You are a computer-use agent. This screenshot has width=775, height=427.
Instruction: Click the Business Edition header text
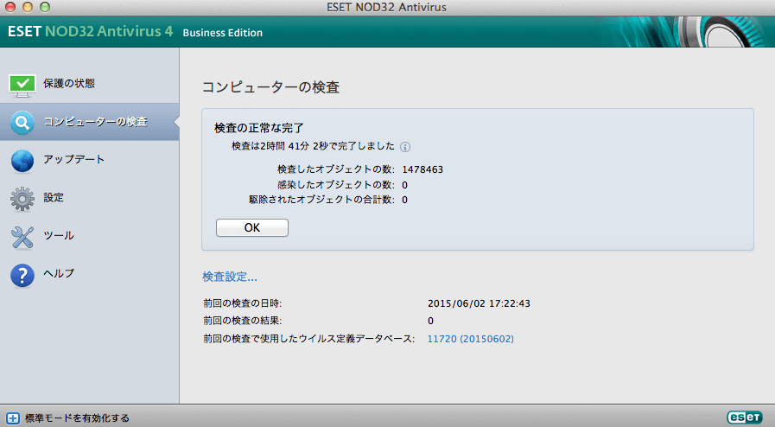pos(222,33)
